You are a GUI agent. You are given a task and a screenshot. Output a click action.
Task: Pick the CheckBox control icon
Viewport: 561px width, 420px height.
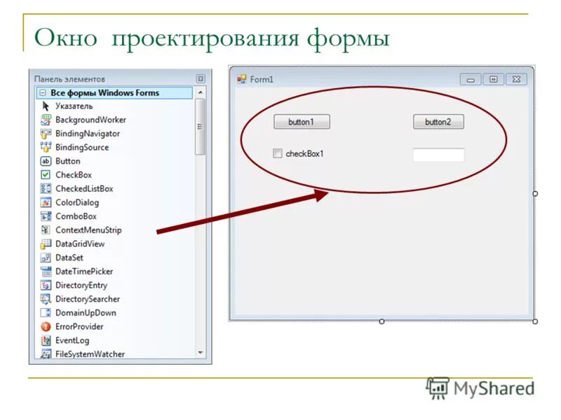(46, 174)
